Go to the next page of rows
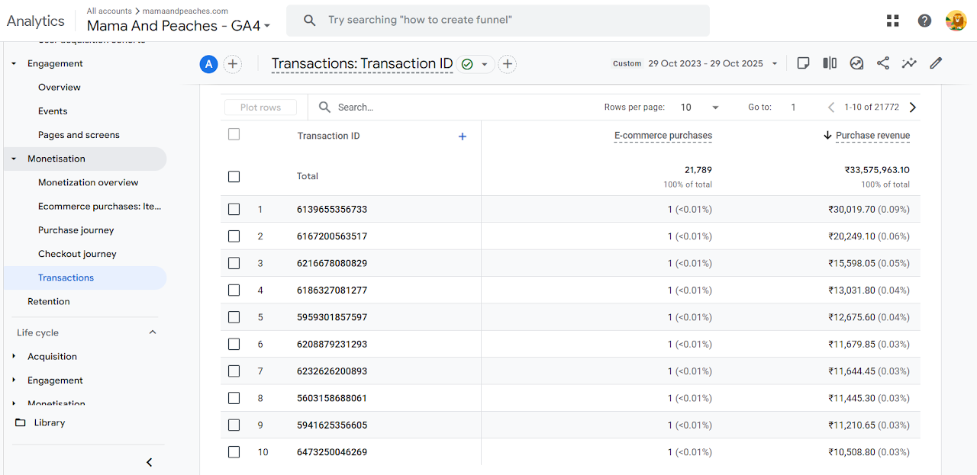This screenshot has height=475, width=977. click(913, 108)
